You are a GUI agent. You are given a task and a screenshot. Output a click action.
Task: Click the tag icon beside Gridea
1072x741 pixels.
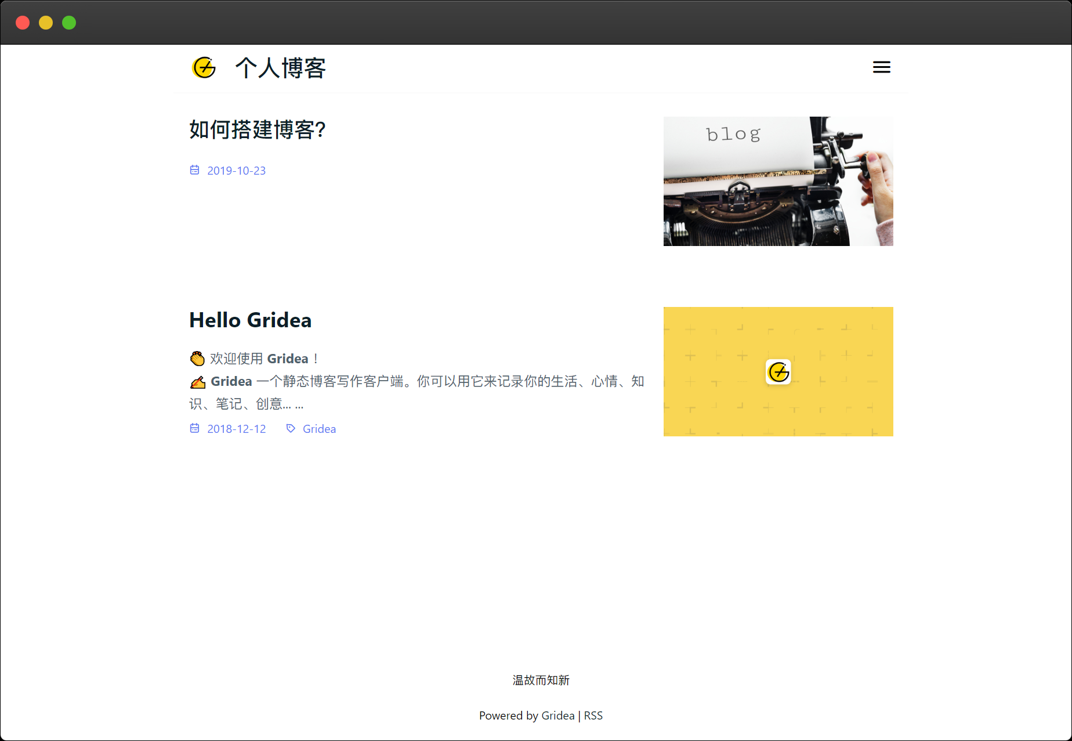point(291,428)
